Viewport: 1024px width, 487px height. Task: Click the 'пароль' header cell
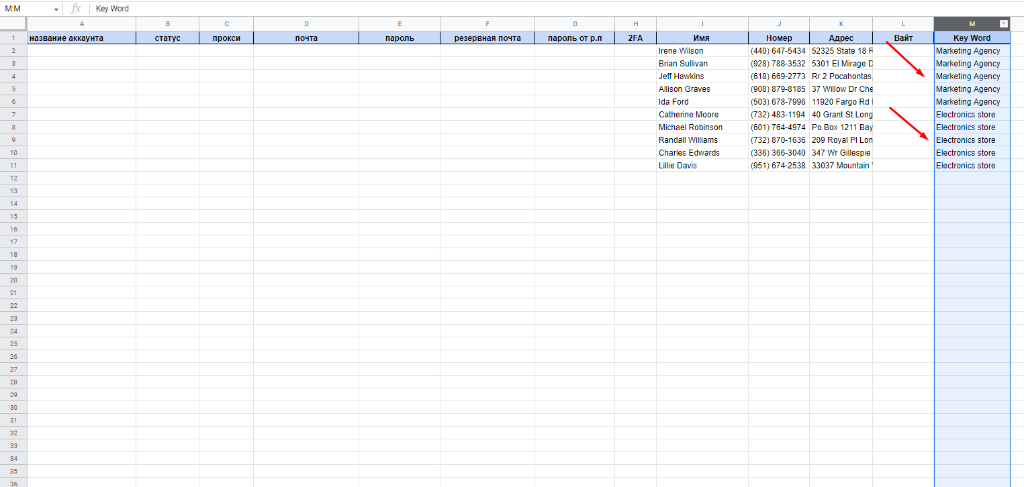(400, 38)
